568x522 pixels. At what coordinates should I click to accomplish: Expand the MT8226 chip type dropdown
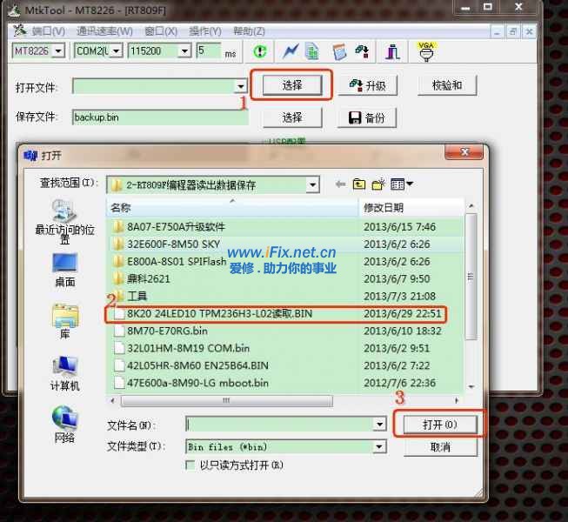point(58,51)
